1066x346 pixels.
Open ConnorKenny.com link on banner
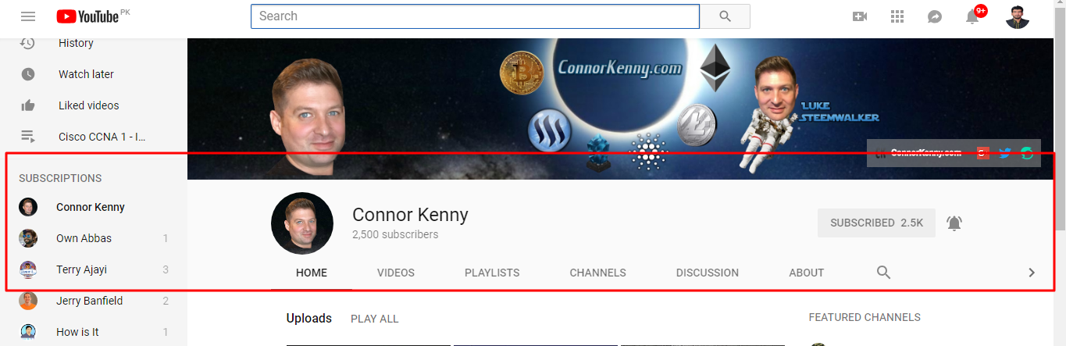(x=926, y=154)
